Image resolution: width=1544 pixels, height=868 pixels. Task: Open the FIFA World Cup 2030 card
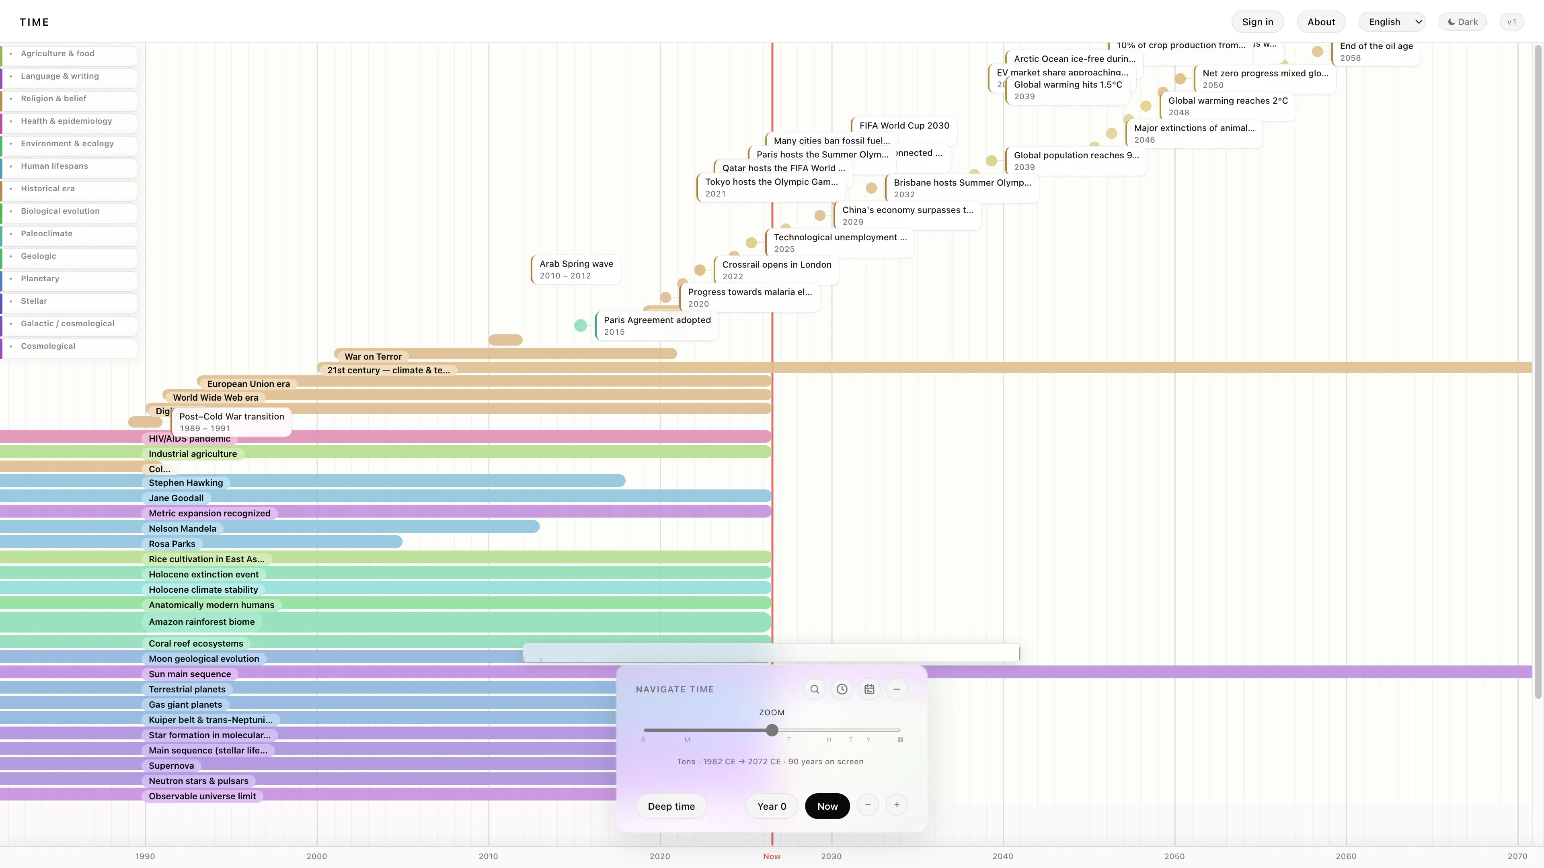904,126
